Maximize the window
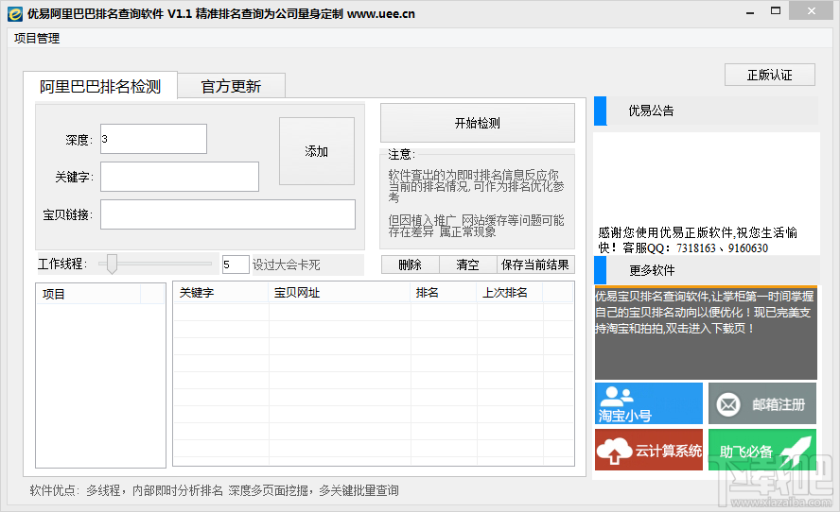This screenshot has width=840, height=512. coord(775,10)
